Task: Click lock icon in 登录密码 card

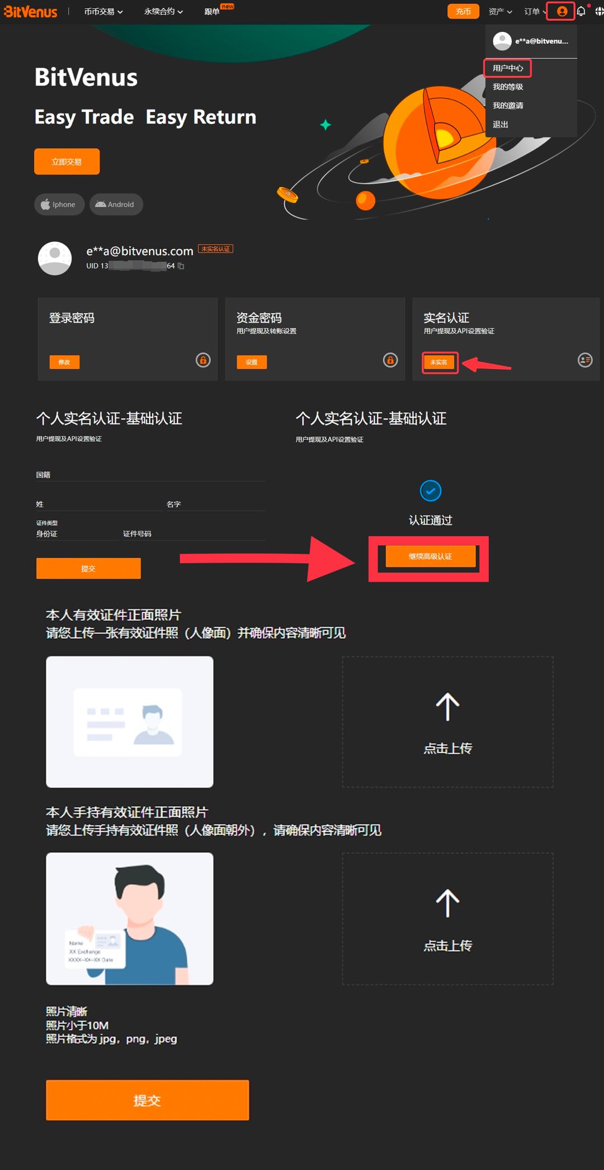Action: (203, 360)
